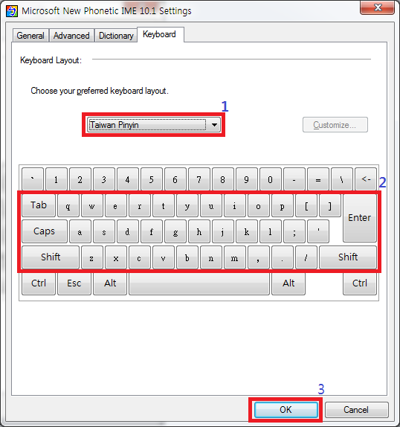This screenshot has height=427, width=400.
Task: Click the comma key on keyboard preview
Action: pos(259,257)
